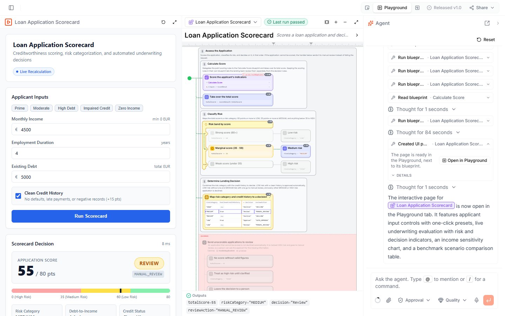The width and height of the screenshot is (505, 316).
Task: Click the inspect cursor icon in top bar
Action: (x=367, y=8)
